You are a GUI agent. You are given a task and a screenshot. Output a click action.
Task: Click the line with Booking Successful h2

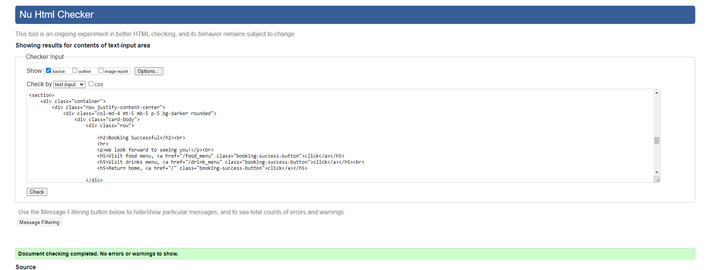point(141,138)
